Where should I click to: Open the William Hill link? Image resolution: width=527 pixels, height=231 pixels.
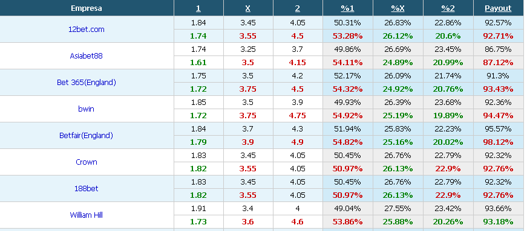(x=87, y=215)
